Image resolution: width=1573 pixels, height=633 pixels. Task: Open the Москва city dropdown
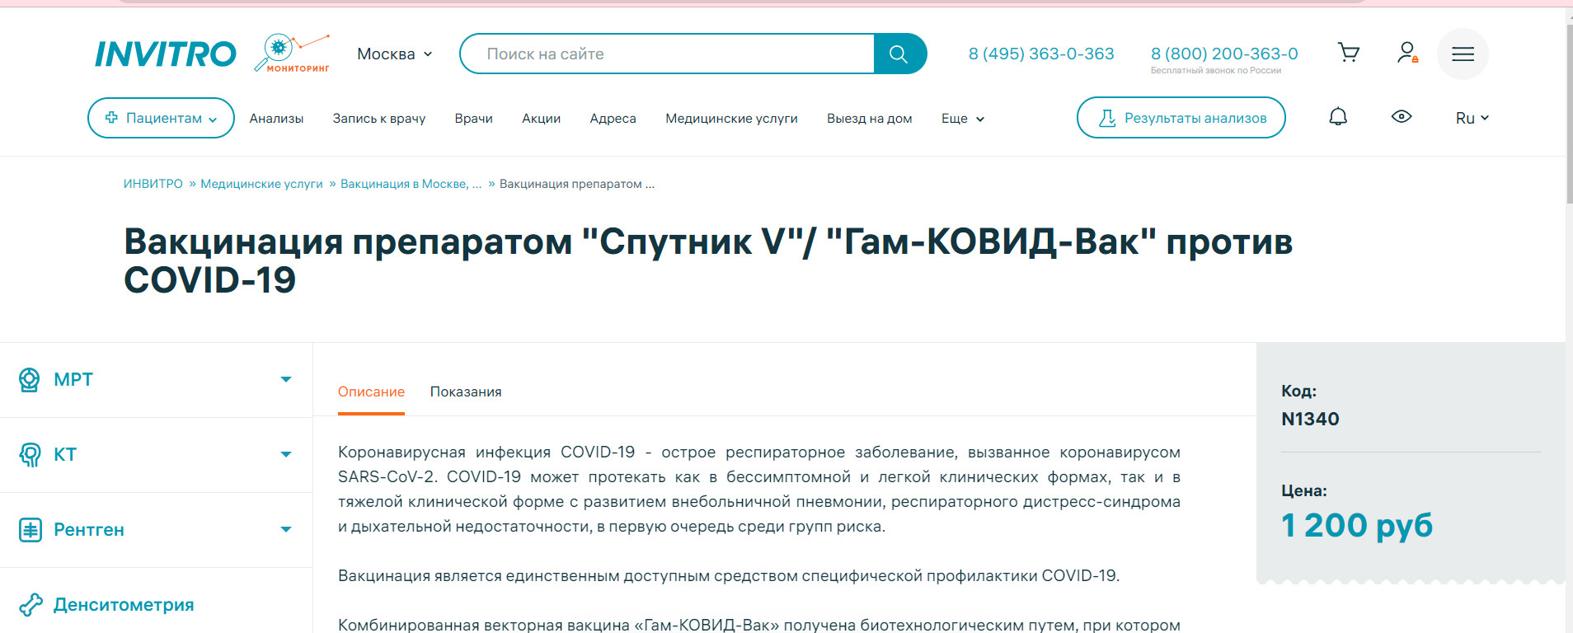[395, 54]
